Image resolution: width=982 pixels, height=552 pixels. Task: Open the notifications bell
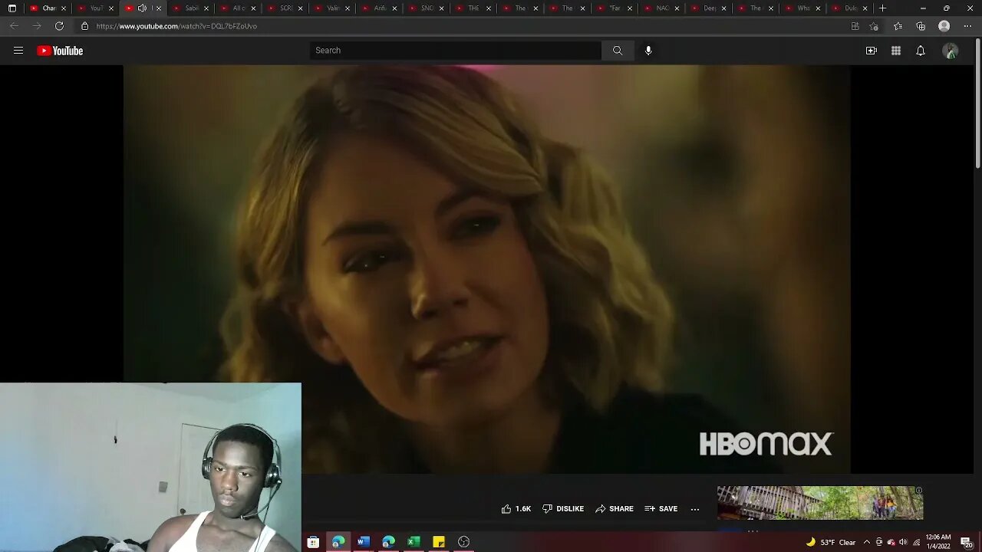click(921, 51)
